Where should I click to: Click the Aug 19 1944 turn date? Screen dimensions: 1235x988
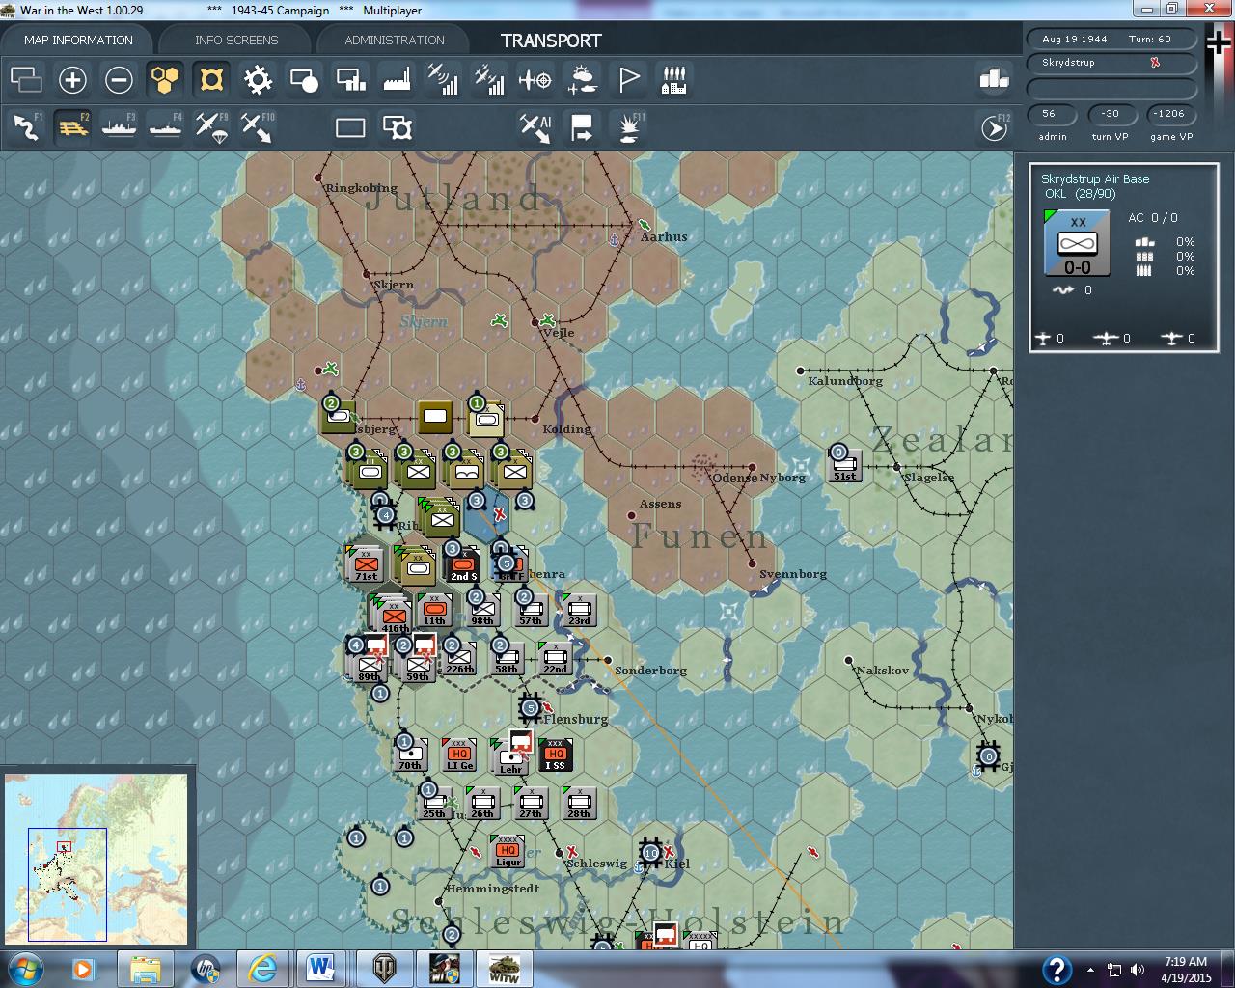[x=1074, y=40]
